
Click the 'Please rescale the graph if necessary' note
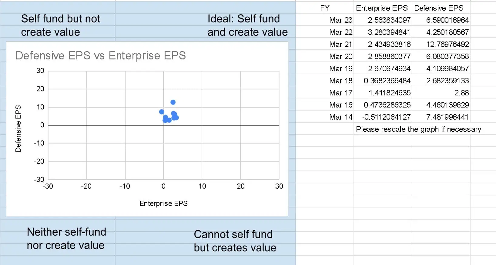(418, 129)
